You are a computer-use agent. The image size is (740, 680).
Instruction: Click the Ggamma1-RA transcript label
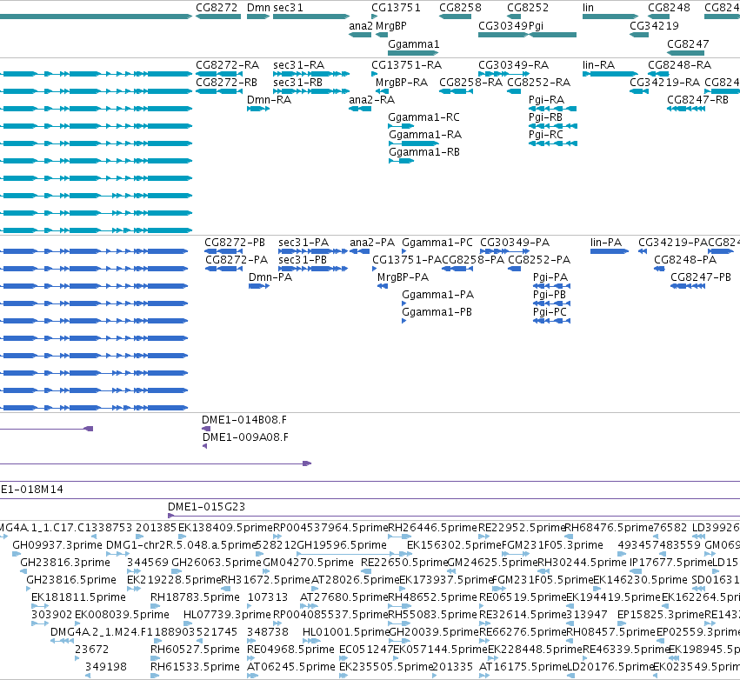tap(425, 135)
